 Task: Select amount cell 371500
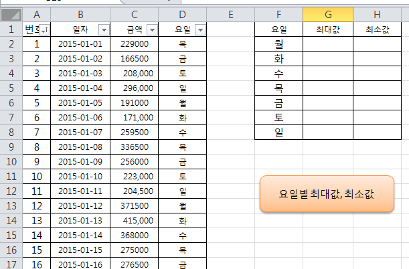coord(134,206)
